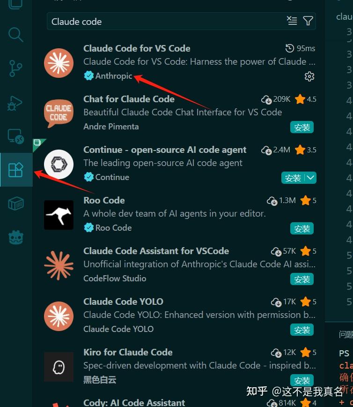Select the Extensions view icon

pyautogui.click(x=16, y=170)
